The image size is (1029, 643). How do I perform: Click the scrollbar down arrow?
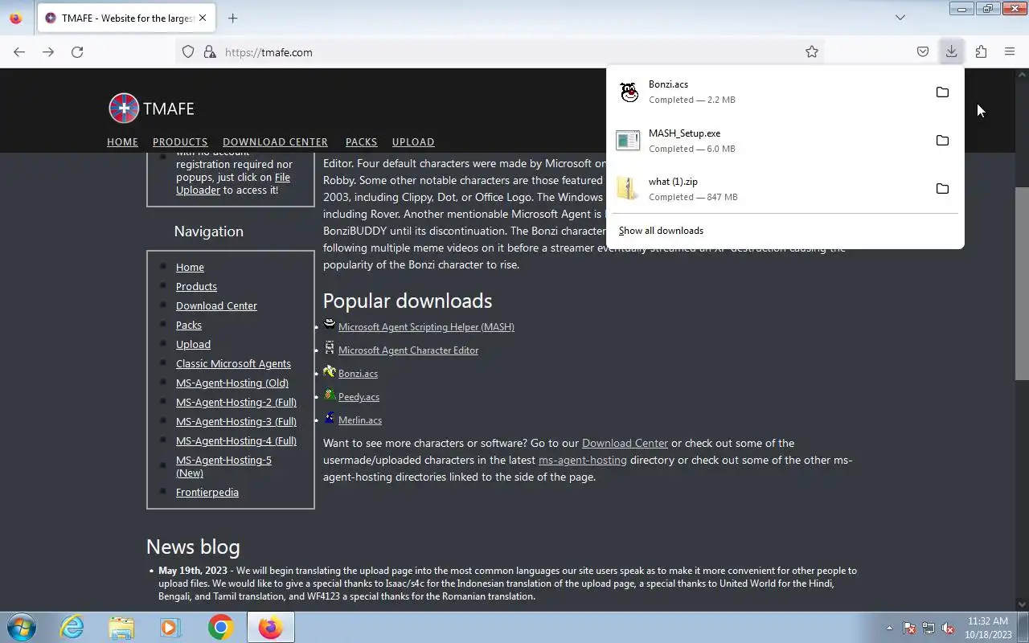(x=1021, y=604)
